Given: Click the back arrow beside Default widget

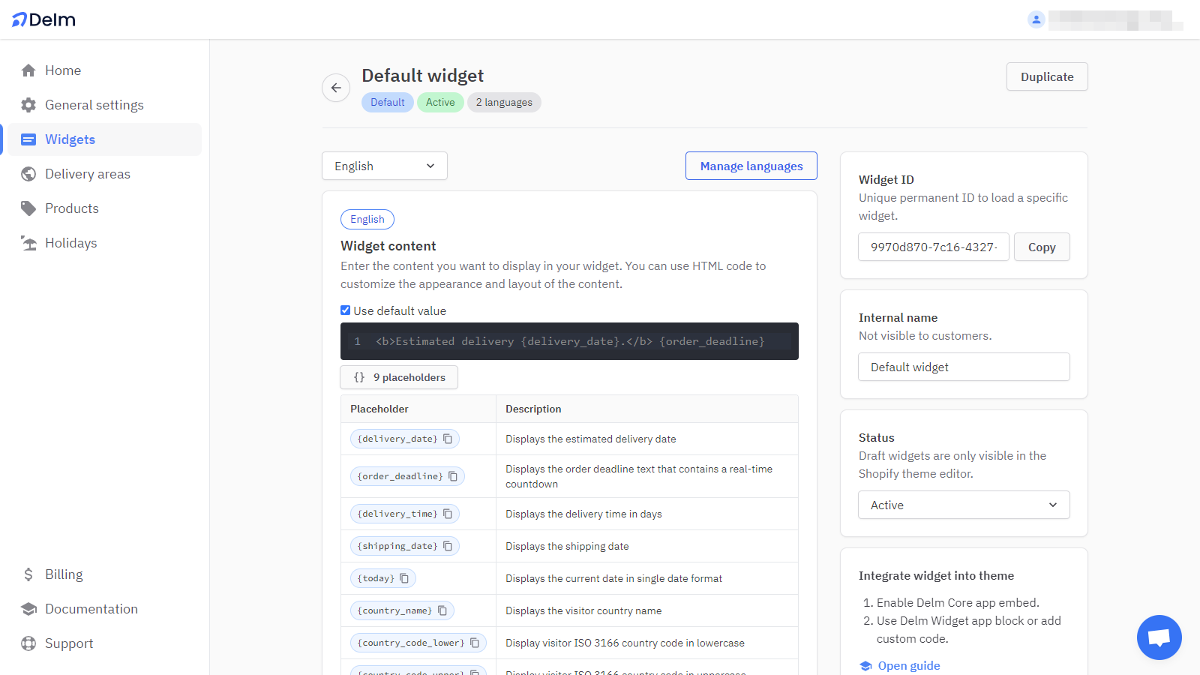Looking at the screenshot, I should (336, 88).
